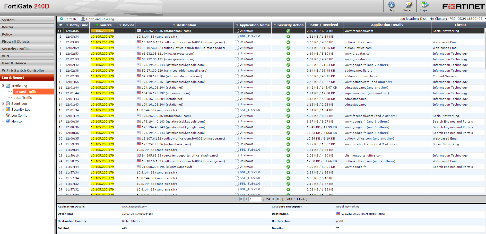Viewport: 486px width, 234px height.
Task: Open the User & Device menu section
Action: pyautogui.click(x=27, y=63)
